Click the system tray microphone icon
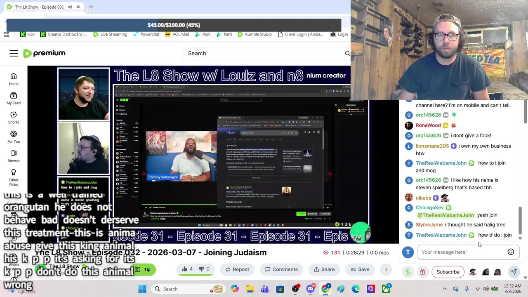Viewport: 528px width, 297px height. pyautogui.click(x=467, y=289)
